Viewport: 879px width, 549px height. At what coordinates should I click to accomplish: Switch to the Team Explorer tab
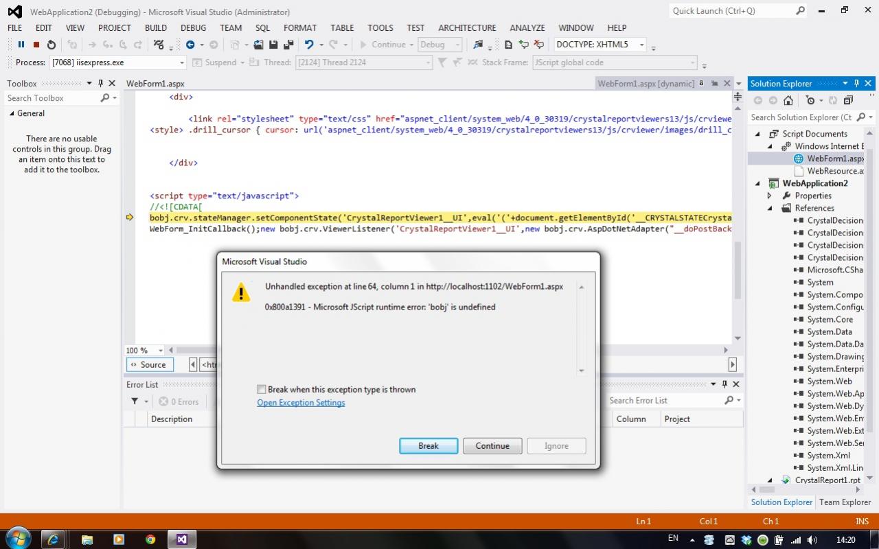(845, 502)
